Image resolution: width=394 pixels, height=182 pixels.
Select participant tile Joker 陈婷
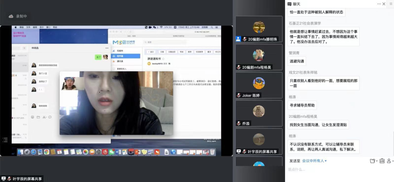259,85
